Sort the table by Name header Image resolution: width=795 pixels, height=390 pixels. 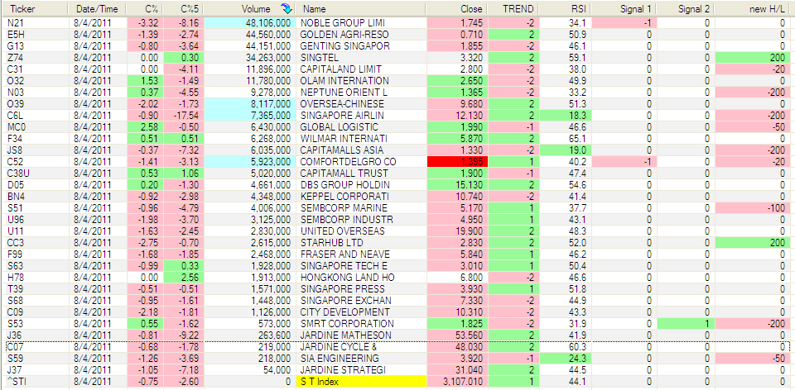point(361,8)
